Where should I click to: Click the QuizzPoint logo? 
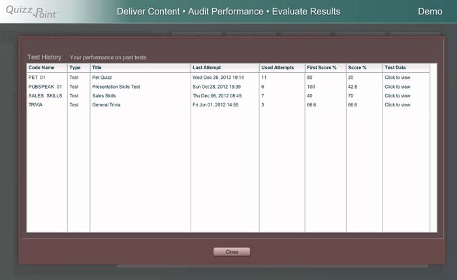pyautogui.click(x=32, y=12)
